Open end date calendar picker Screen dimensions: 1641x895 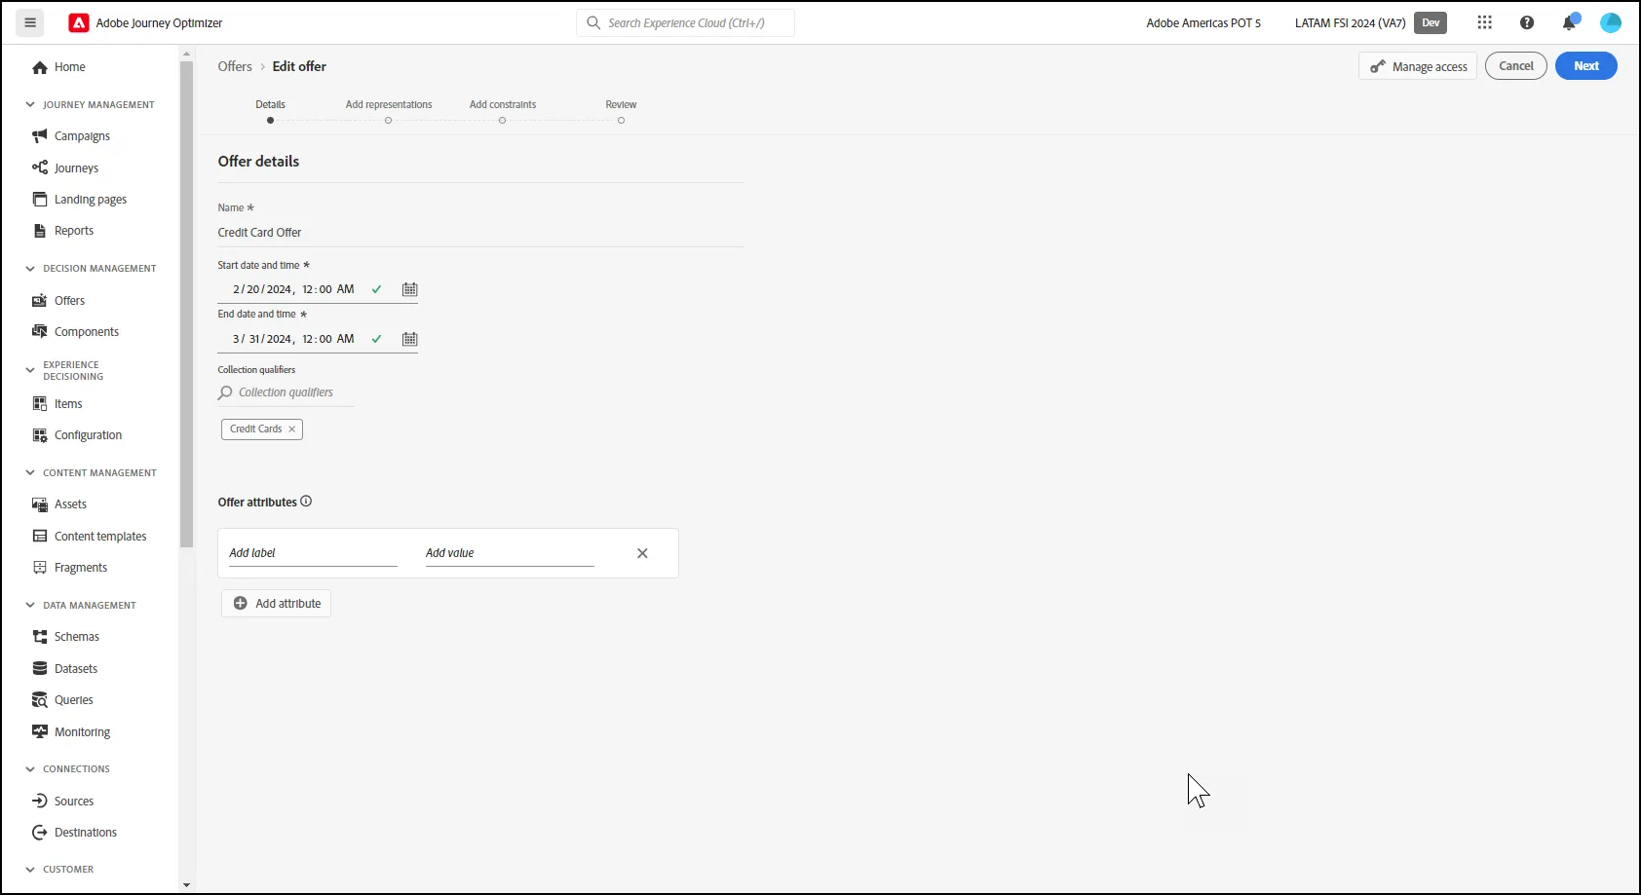click(410, 339)
